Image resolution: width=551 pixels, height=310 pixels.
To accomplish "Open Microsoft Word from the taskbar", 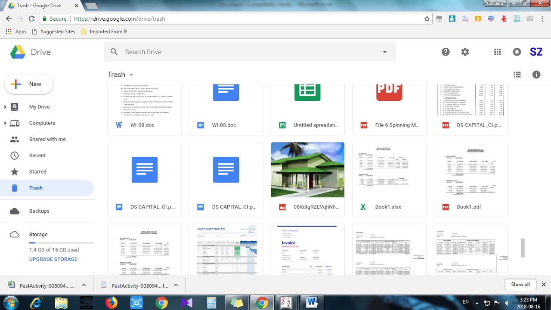I will [x=312, y=302].
